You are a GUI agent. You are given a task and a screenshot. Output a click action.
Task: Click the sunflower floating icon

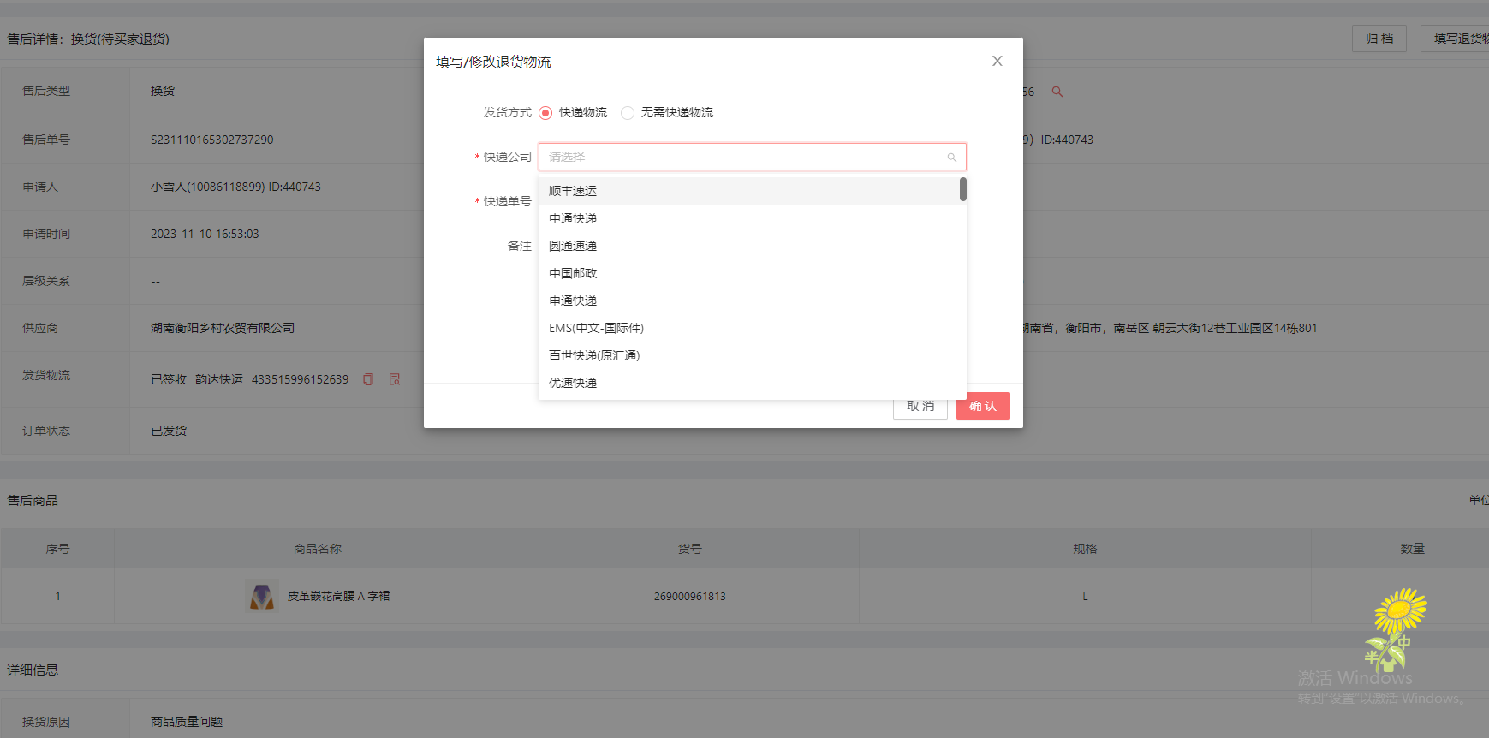(x=1396, y=629)
